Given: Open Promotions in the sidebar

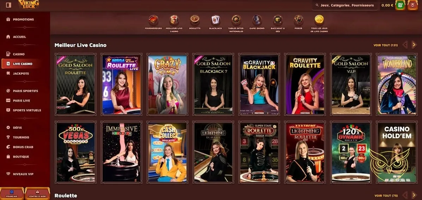Looking at the screenshot, I should coord(20,19).
